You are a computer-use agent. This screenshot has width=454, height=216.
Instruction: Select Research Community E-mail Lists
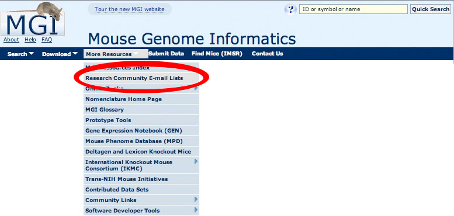pyautogui.click(x=141, y=78)
